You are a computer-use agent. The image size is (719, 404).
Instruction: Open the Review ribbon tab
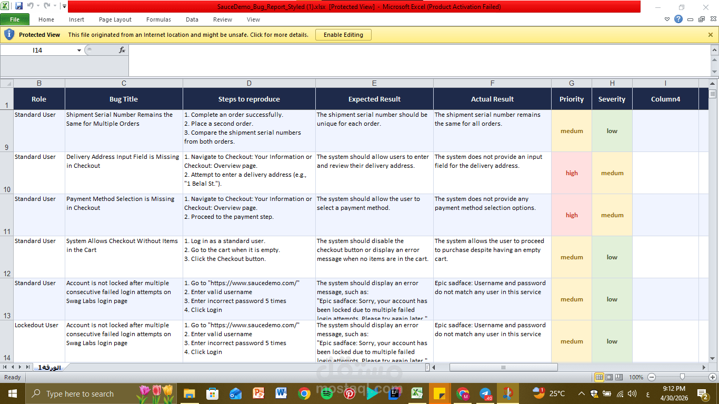point(223,19)
